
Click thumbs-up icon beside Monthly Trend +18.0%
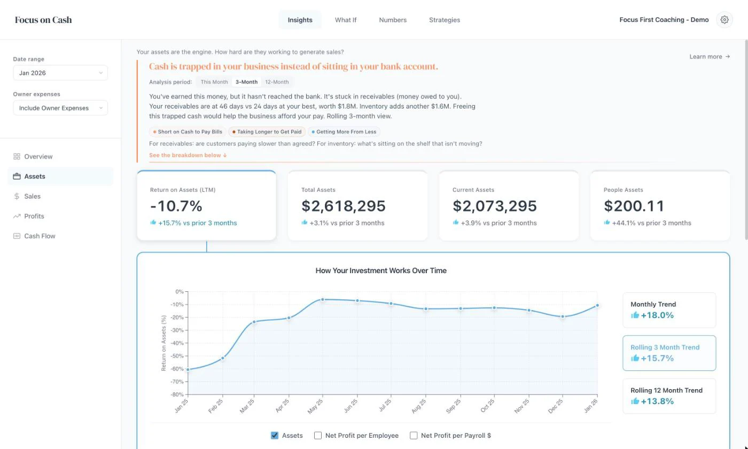point(635,315)
